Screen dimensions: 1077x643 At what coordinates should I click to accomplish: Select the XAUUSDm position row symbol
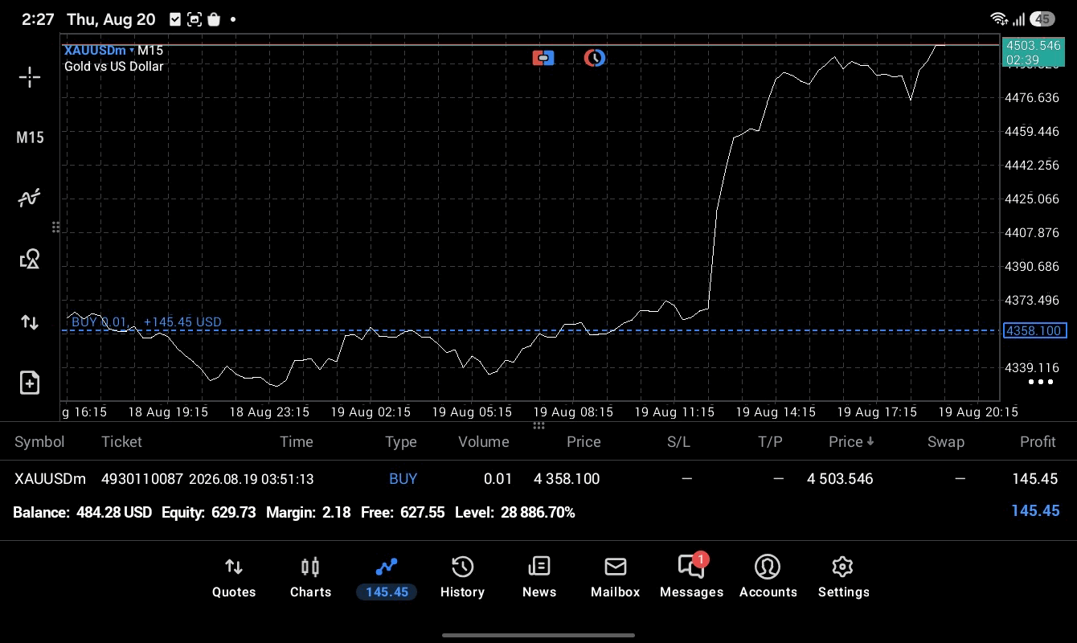point(50,479)
